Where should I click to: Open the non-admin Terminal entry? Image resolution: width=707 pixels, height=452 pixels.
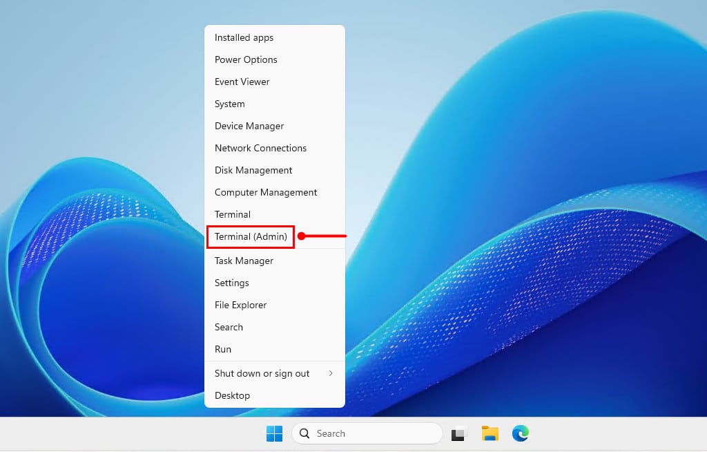pos(233,214)
